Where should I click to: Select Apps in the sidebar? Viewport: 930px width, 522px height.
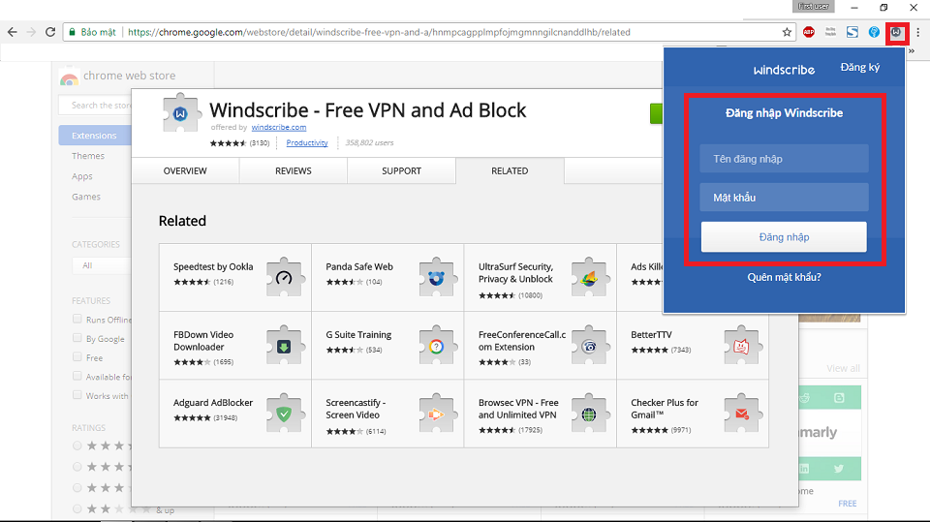tap(81, 176)
